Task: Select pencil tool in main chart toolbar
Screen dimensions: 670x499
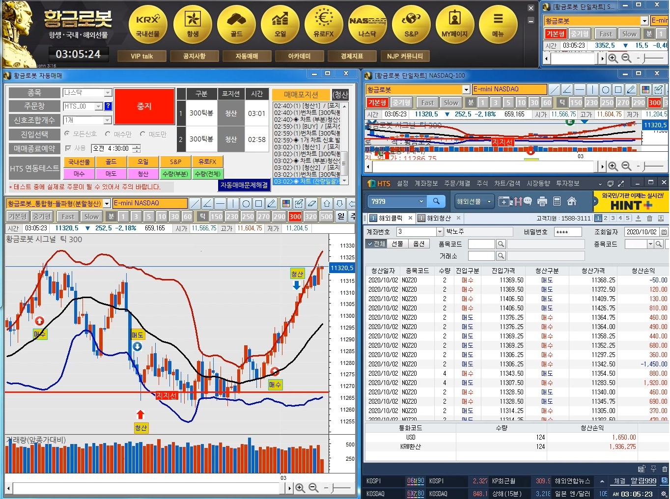Action: point(271,203)
